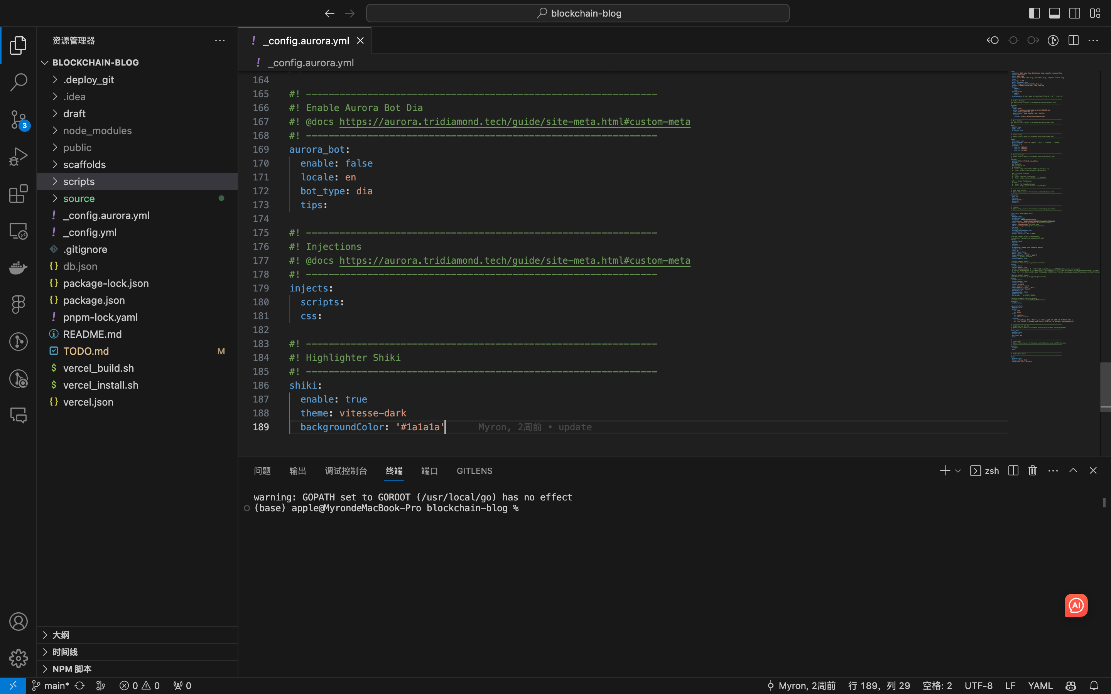Maximize the terminal panel

coord(1073,470)
